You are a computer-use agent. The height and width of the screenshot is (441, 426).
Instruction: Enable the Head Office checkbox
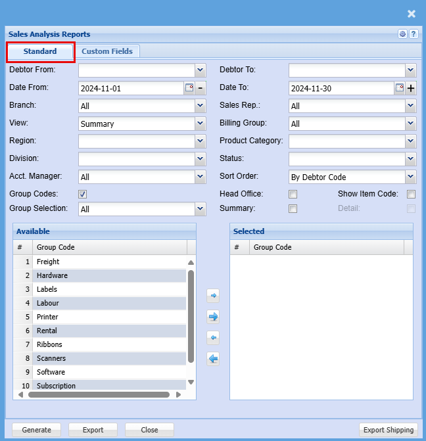[293, 194]
